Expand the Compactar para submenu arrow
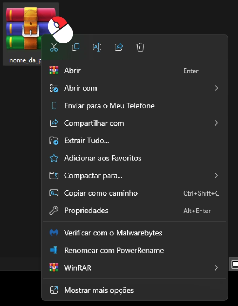Viewport: 238px width, 306px height. click(x=216, y=176)
